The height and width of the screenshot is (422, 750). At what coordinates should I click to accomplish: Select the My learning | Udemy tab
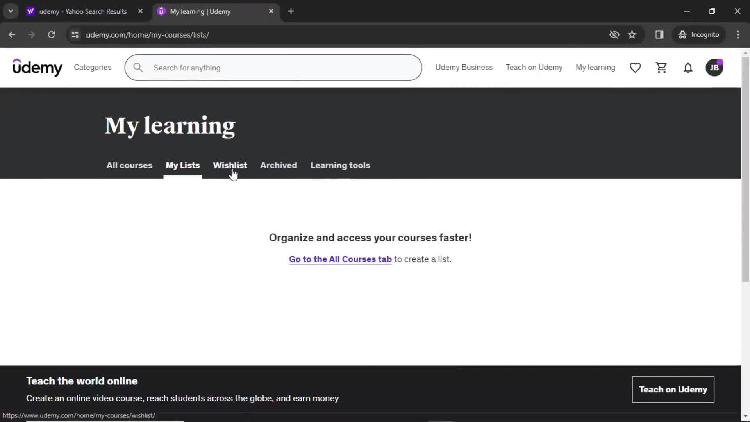click(x=216, y=11)
